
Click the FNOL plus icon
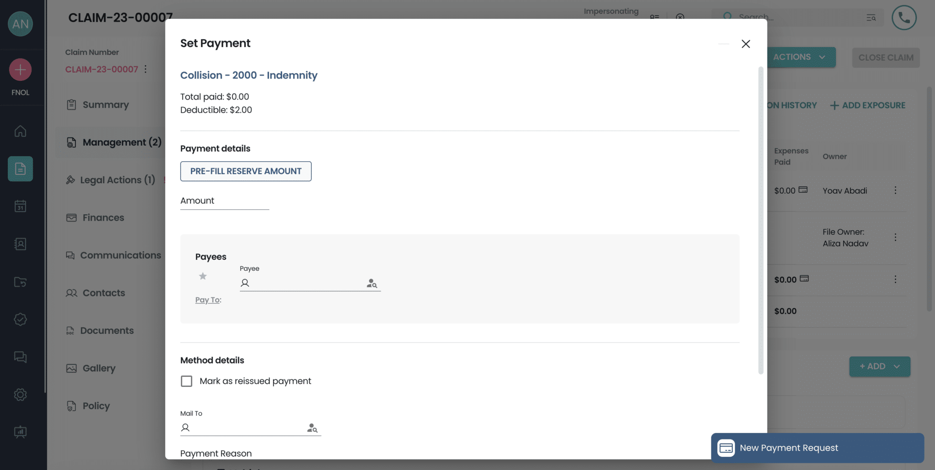point(20,70)
